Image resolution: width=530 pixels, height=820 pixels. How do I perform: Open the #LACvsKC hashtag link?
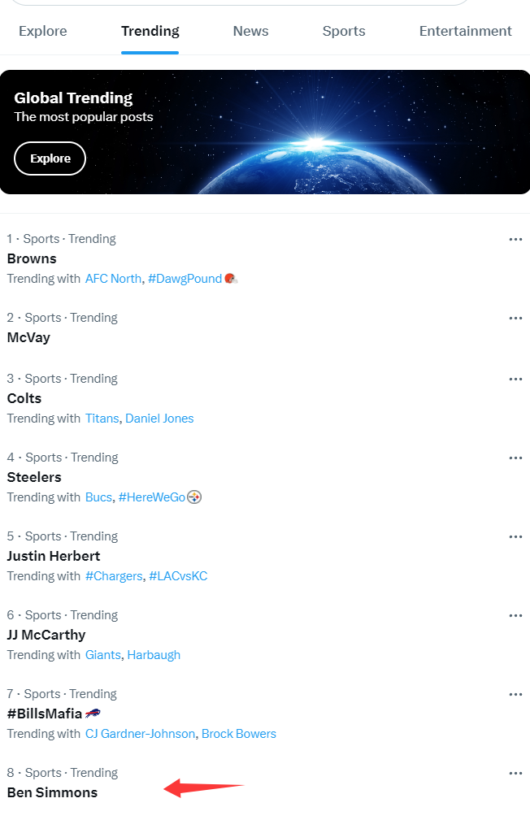(x=178, y=576)
